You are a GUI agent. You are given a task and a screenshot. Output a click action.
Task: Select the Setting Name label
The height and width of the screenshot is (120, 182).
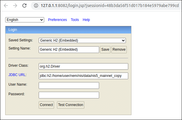pos(19,48)
